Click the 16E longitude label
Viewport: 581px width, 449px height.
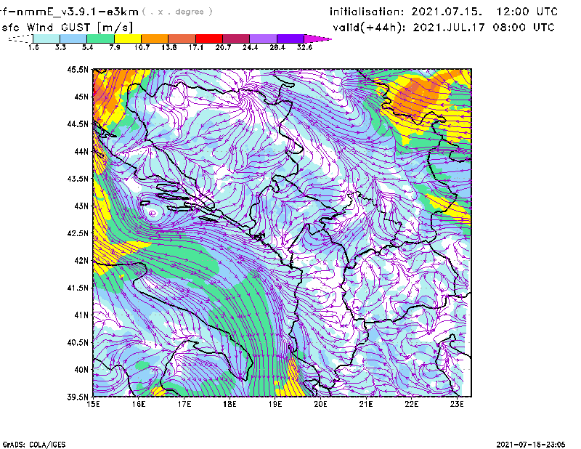pos(138,404)
